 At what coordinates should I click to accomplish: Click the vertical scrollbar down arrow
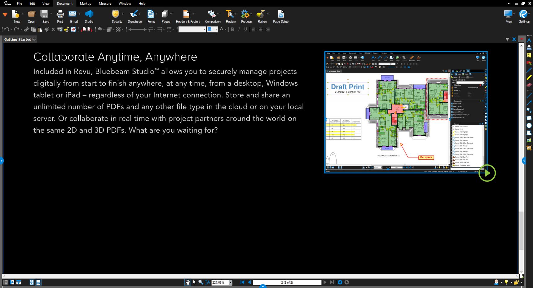(x=521, y=271)
